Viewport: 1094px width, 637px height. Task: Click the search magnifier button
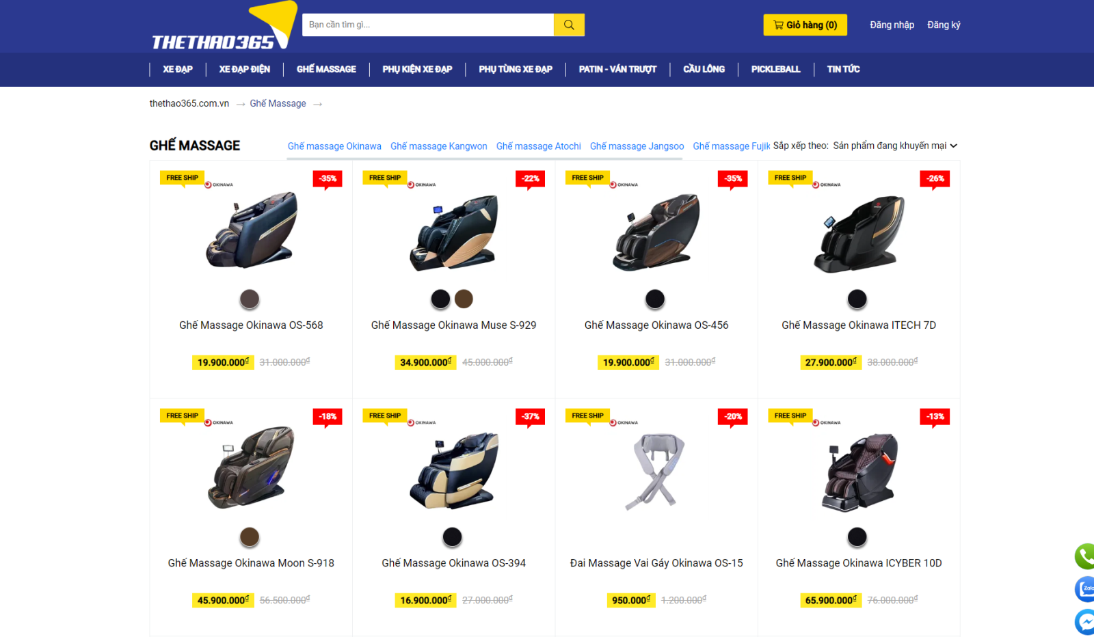click(569, 25)
